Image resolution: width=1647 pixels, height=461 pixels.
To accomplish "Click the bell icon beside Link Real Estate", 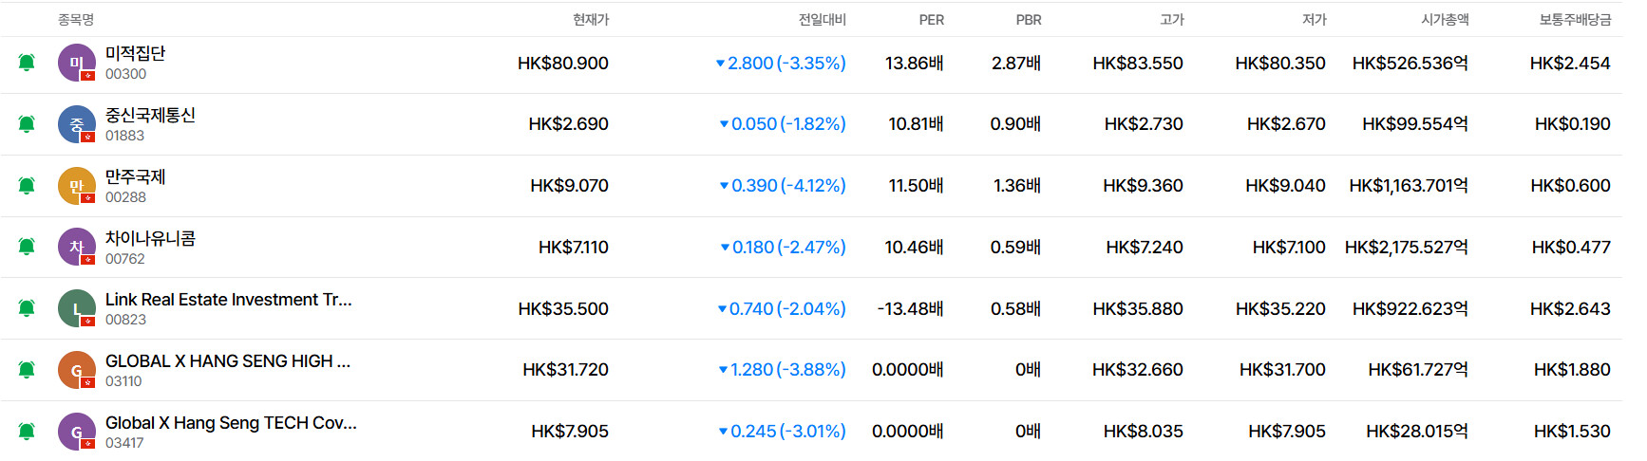I will pos(27,308).
